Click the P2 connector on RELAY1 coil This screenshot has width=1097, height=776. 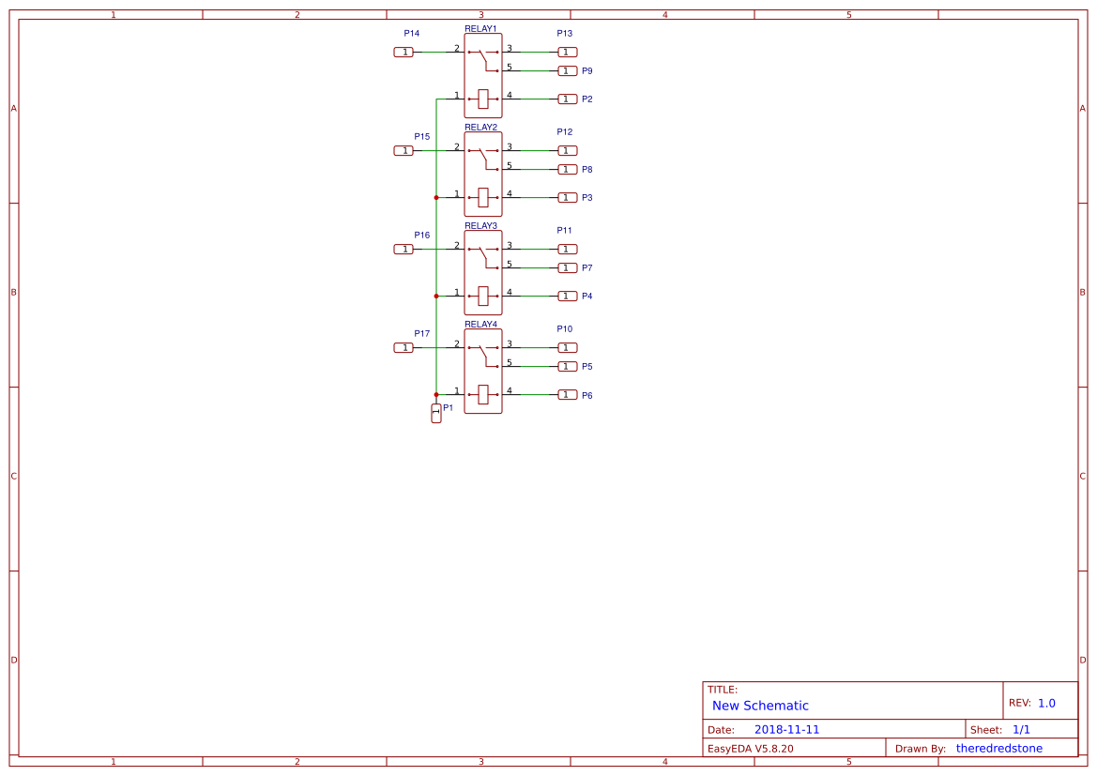click(x=568, y=99)
